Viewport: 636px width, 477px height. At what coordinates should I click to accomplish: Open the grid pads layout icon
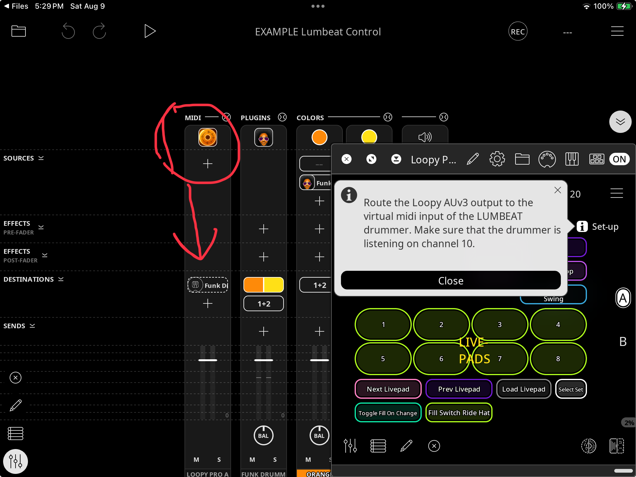click(597, 159)
